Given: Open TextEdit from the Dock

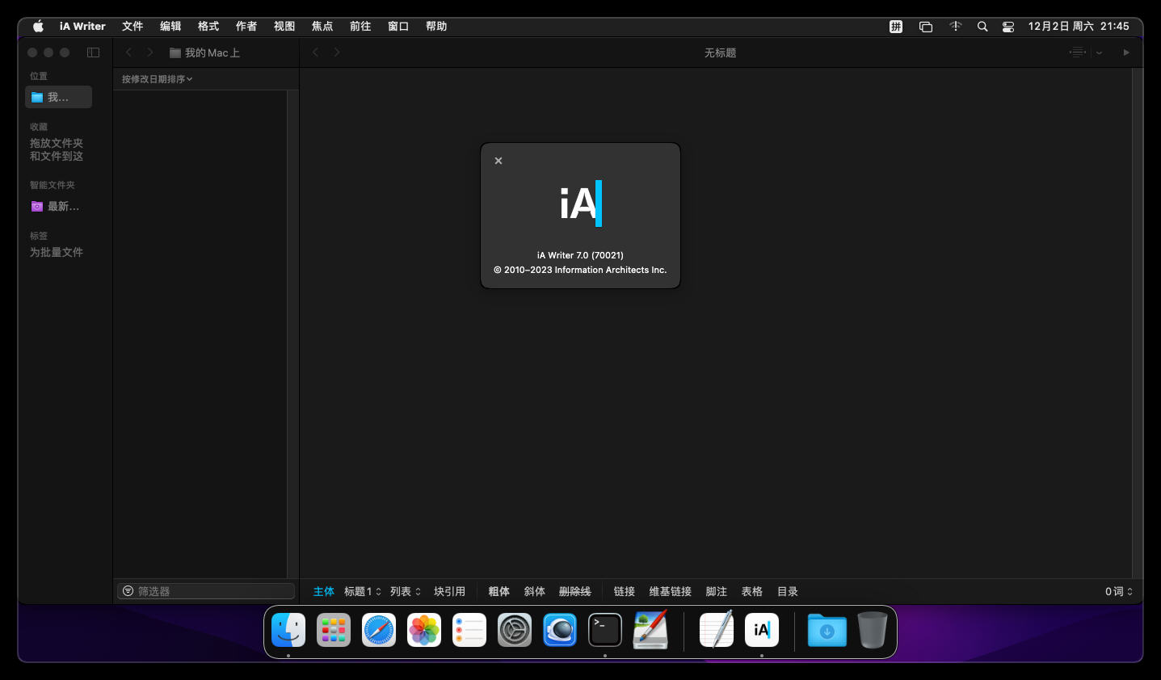Looking at the screenshot, I should pyautogui.click(x=717, y=630).
